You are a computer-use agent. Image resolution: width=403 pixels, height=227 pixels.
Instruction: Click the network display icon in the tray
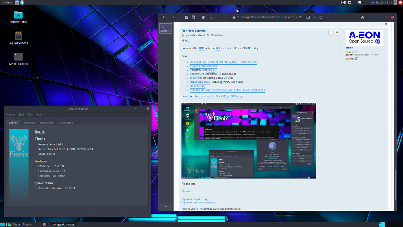tap(350, 3)
